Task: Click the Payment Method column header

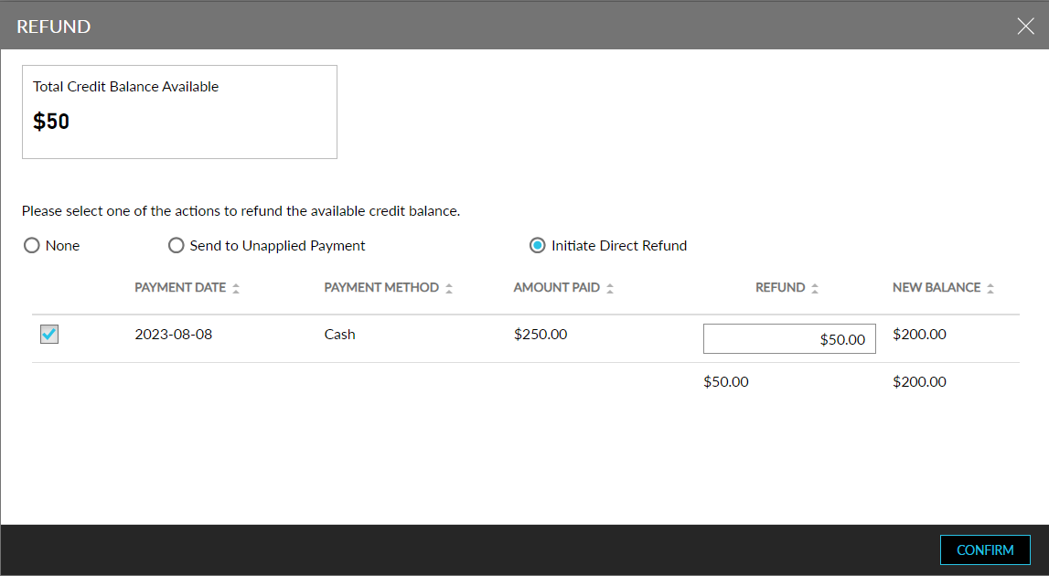Action: 382,286
